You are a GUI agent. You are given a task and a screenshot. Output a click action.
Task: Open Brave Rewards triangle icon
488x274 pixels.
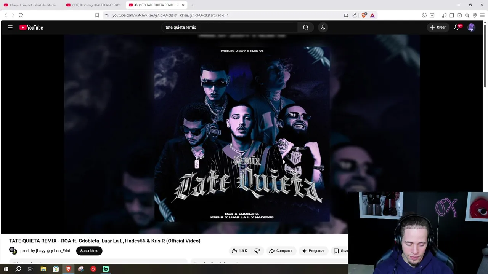[372, 15]
